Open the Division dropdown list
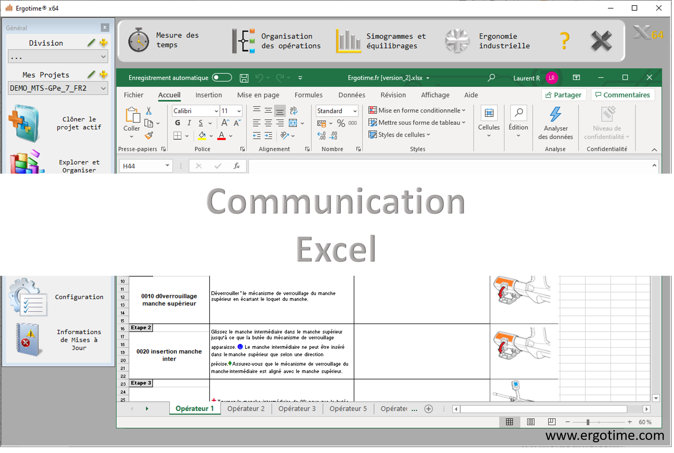 point(58,57)
